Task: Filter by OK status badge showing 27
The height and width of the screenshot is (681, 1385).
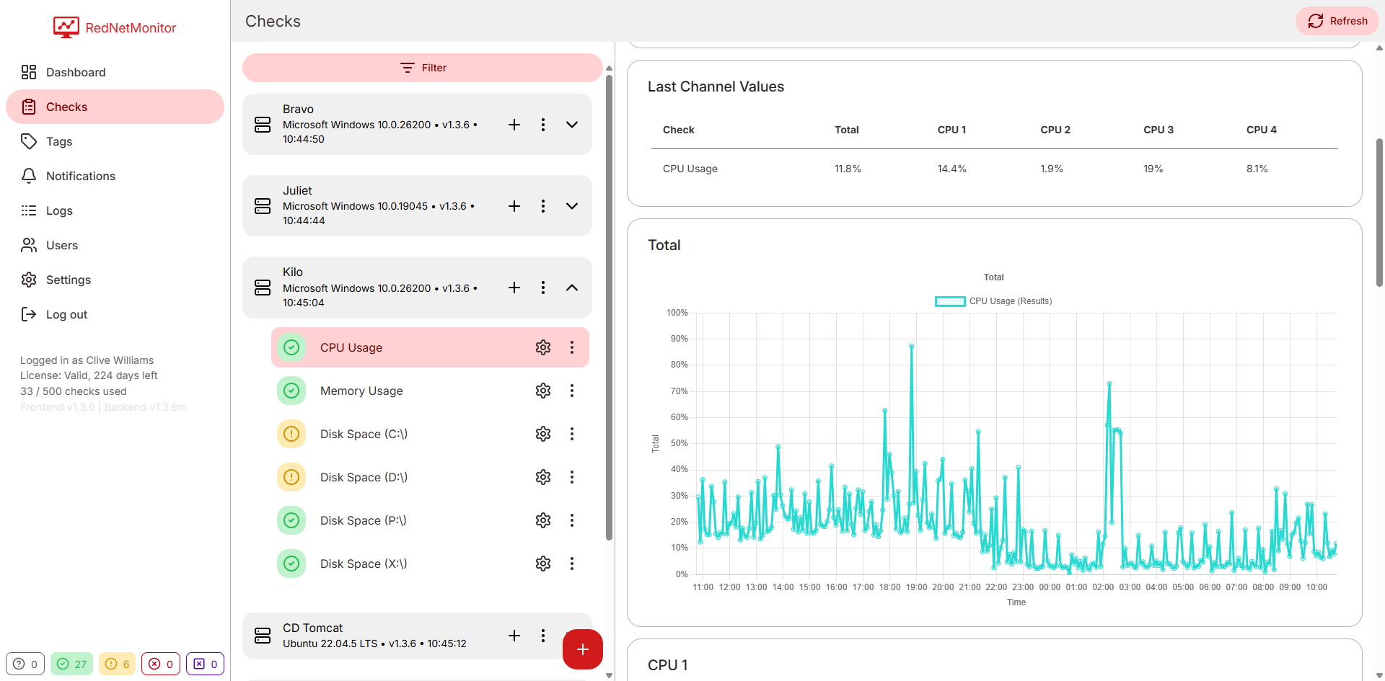Action: click(71, 664)
